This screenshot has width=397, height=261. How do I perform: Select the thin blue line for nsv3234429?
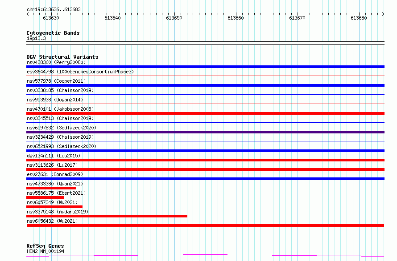pyautogui.click(x=205, y=141)
